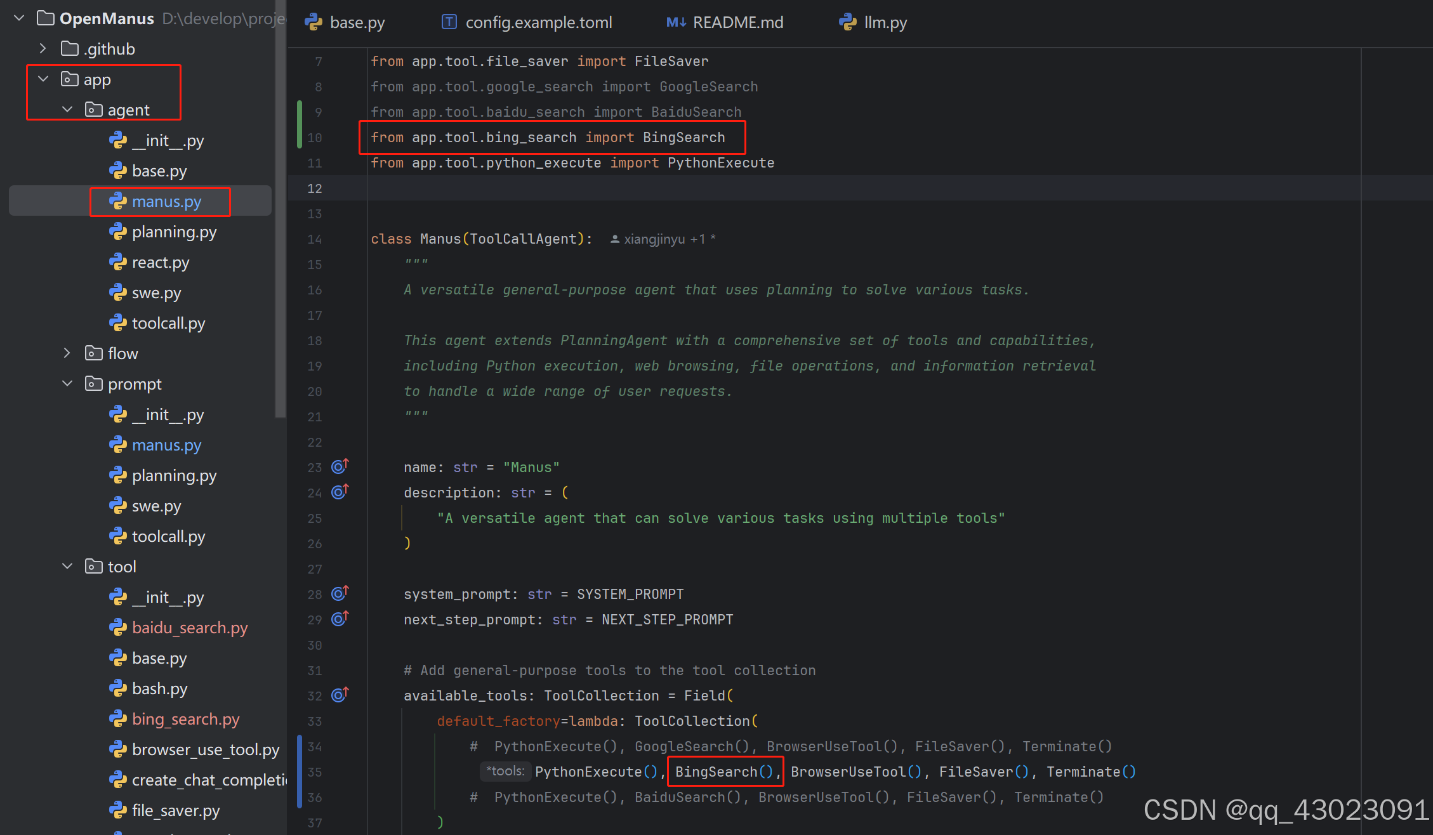This screenshot has height=835, width=1433.
Task: Click override gutter icon on line 29
Action: click(340, 619)
